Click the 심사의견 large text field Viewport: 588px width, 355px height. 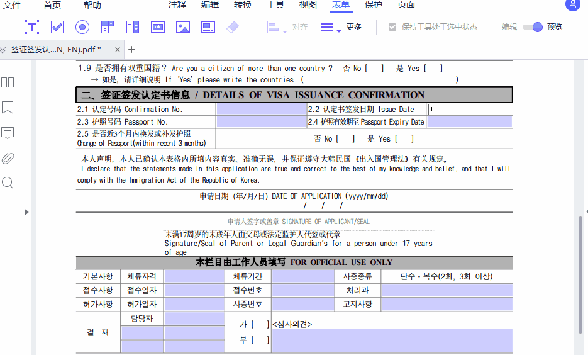pyautogui.click(x=392, y=340)
